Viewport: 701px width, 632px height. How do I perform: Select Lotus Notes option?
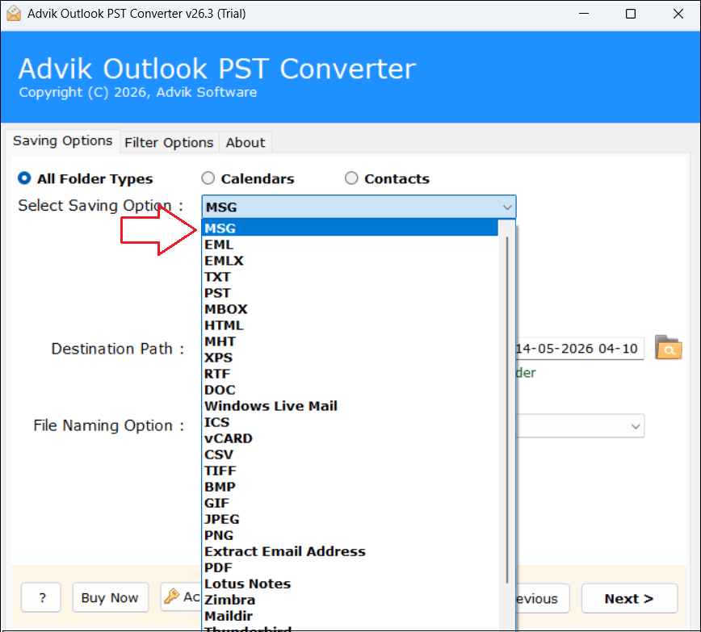pyautogui.click(x=350, y=584)
